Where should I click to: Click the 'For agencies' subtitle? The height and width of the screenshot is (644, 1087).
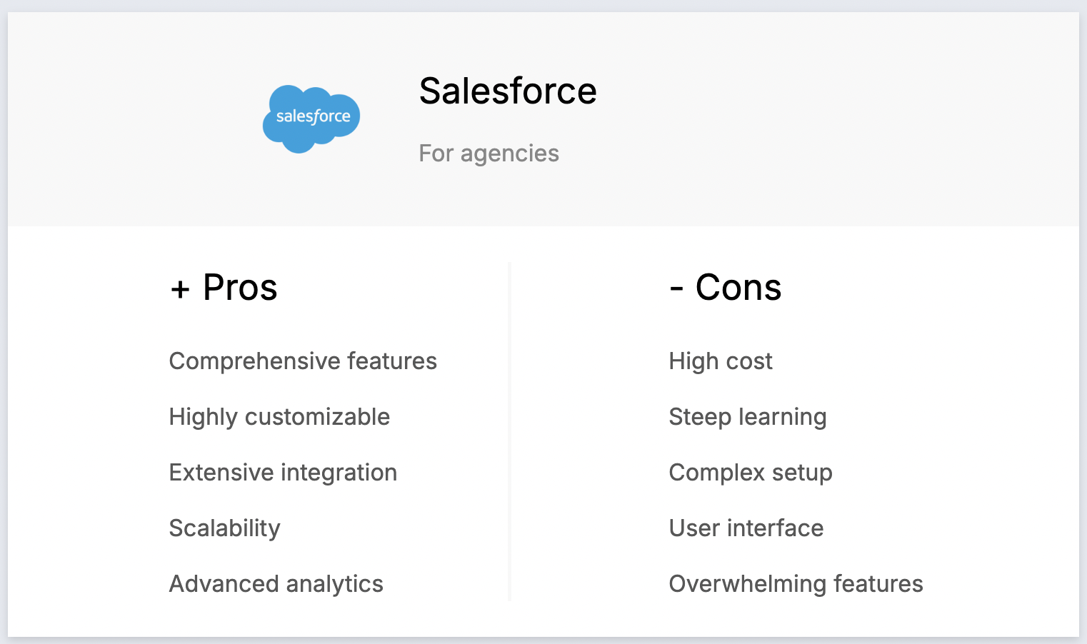489,154
